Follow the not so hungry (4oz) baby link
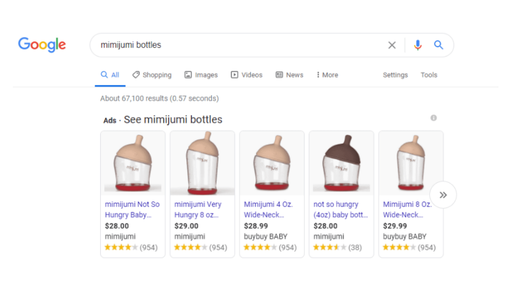Screen dimensions: 510x304 pos(341,210)
